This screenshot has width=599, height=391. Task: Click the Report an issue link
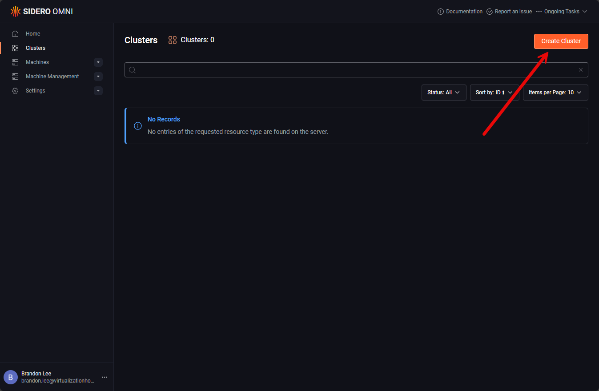(513, 12)
